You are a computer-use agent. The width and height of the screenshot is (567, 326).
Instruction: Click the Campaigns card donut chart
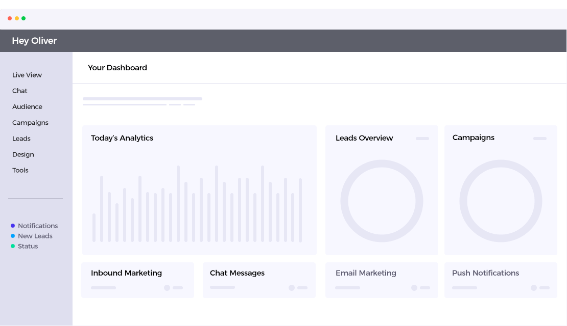coord(501,201)
